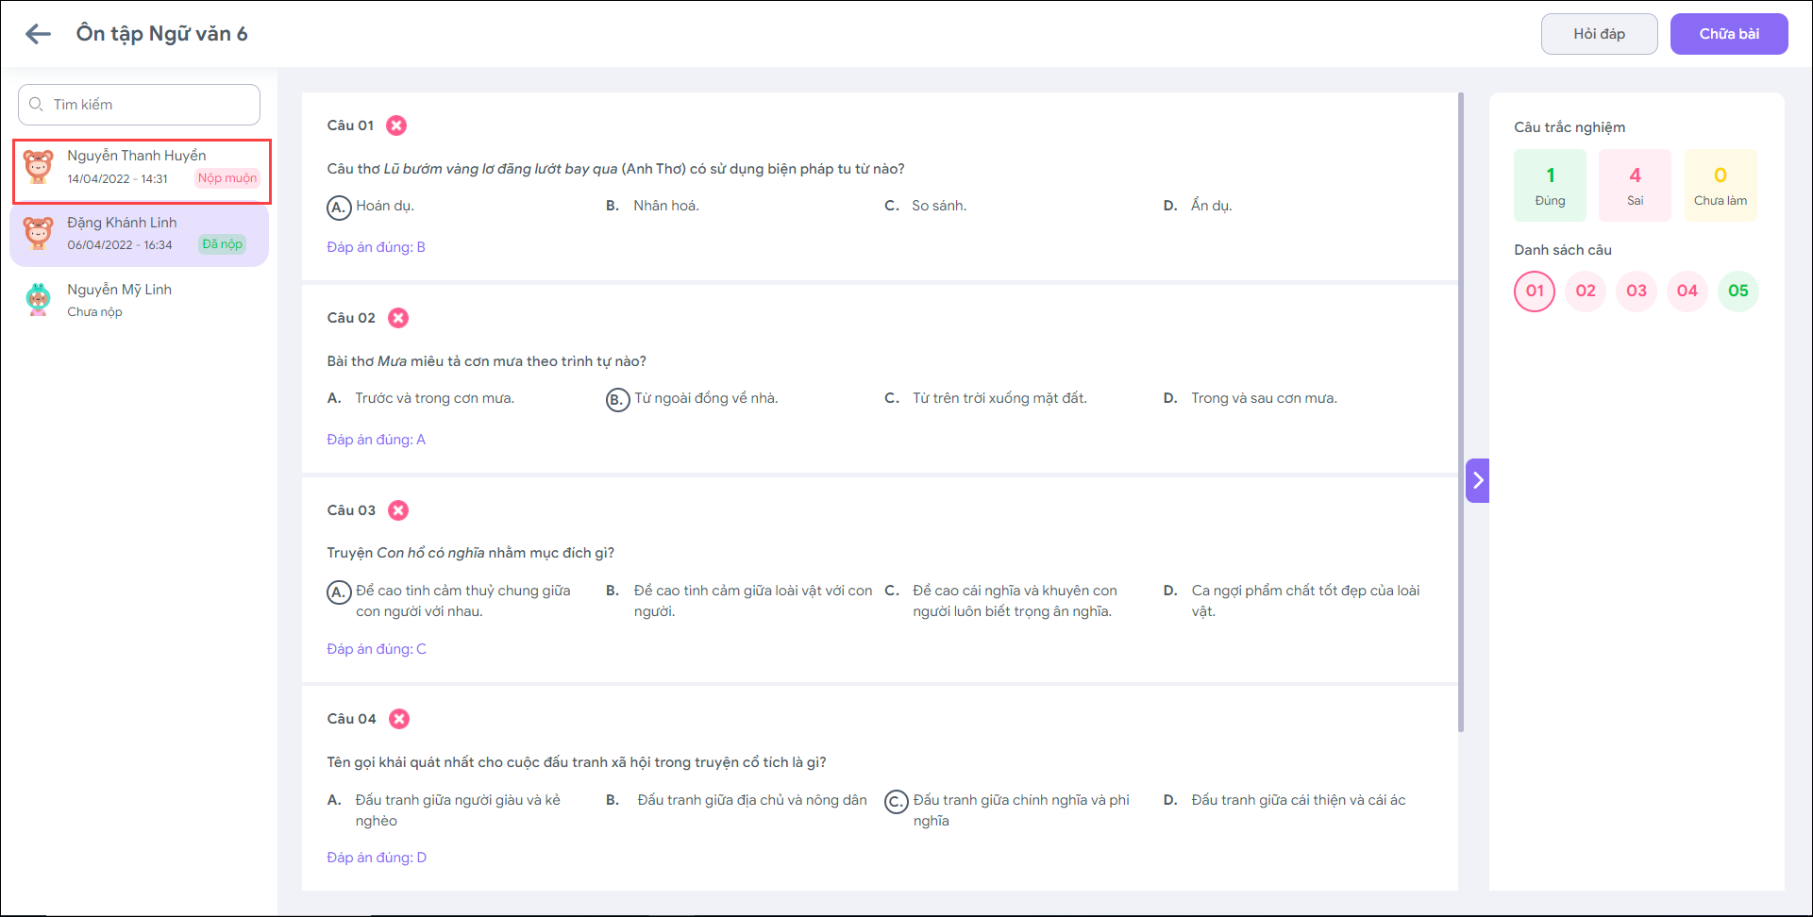Screen dimensions: 1813x917
Task: Click the Hỏi đáp button
Action: coord(1599,34)
